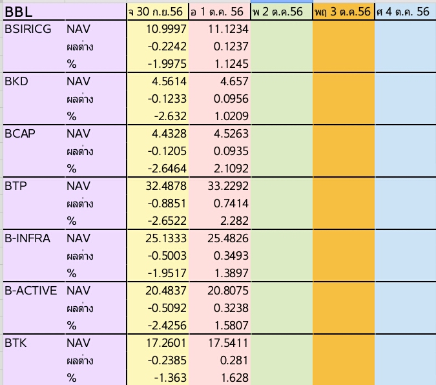Click the BTP fund label
This screenshot has width=436, height=385.
(34, 186)
